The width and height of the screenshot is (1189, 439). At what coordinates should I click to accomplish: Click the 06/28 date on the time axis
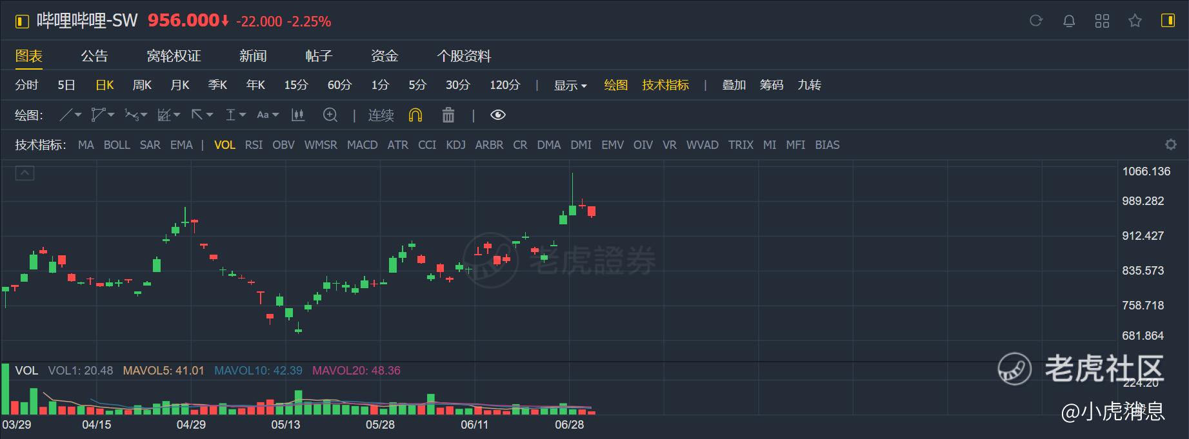tap(569, 425)
